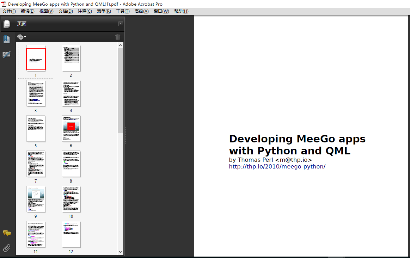This screenshot has width=410, height=258.
Task: Open the Signatures panel icon
Action: [x=7, y=55]
